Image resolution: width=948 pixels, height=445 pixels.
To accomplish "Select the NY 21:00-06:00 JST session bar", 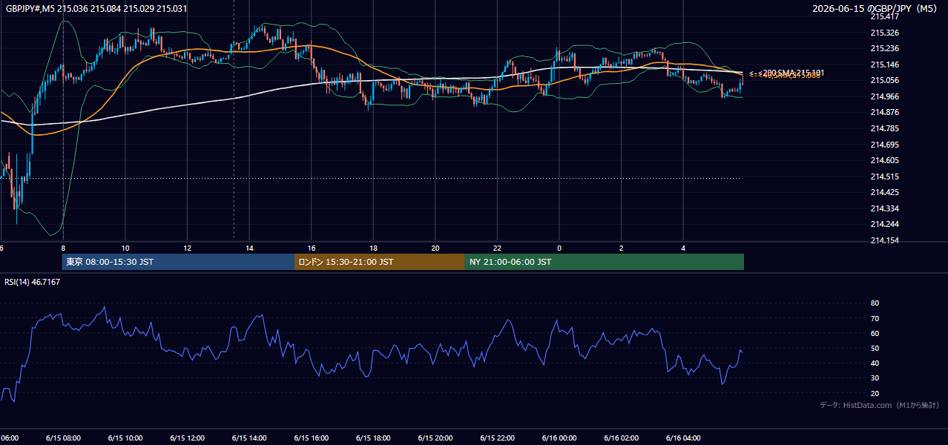I will [605, 262].
